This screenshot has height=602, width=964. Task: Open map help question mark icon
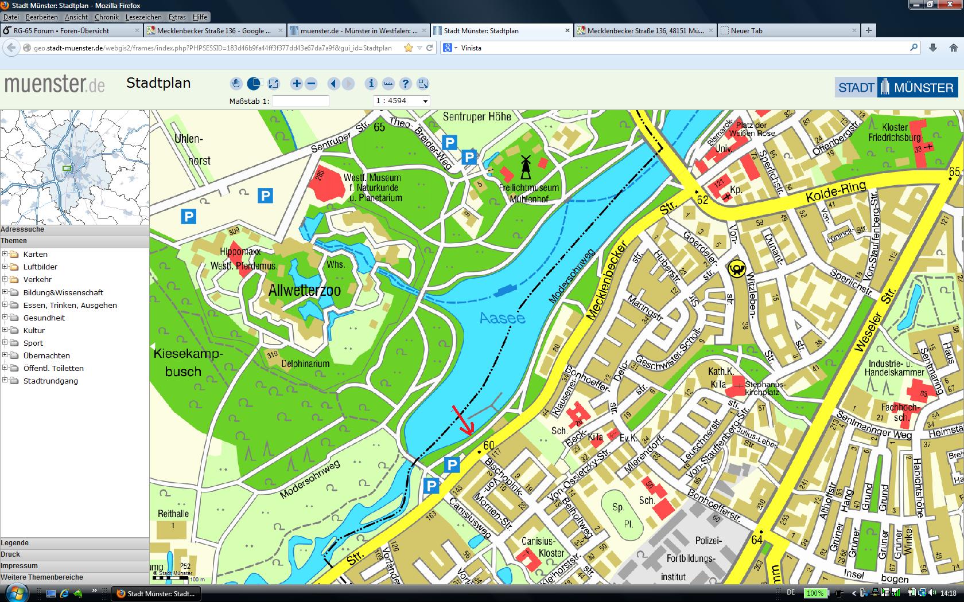point(406,84)
